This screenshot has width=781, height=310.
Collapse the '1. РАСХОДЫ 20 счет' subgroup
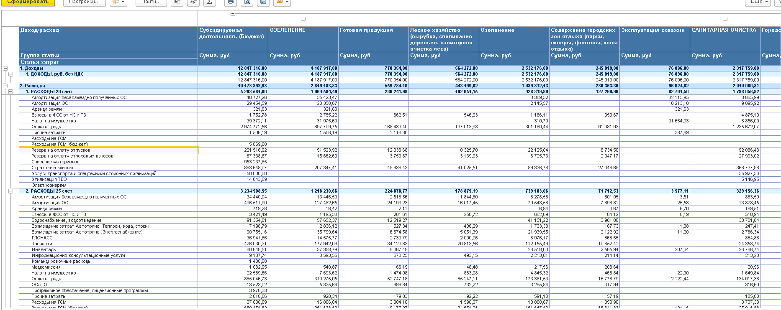click(x=11, y=91)
